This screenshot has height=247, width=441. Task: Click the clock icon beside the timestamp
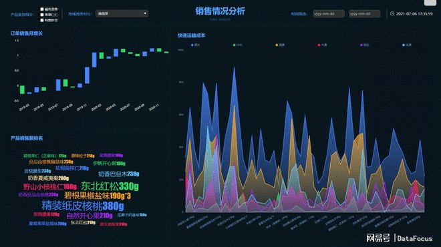coord(392,13)
